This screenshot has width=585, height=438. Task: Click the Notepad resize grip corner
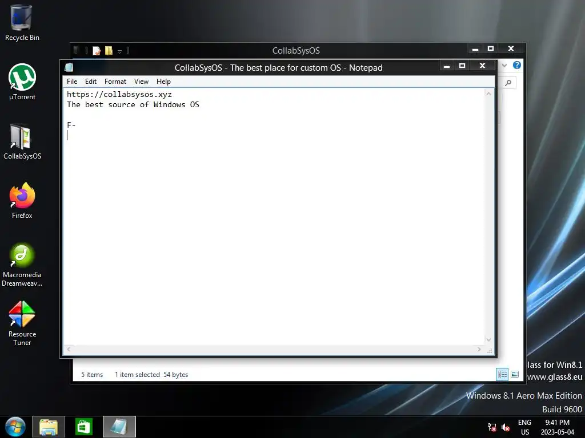[490, 351]
